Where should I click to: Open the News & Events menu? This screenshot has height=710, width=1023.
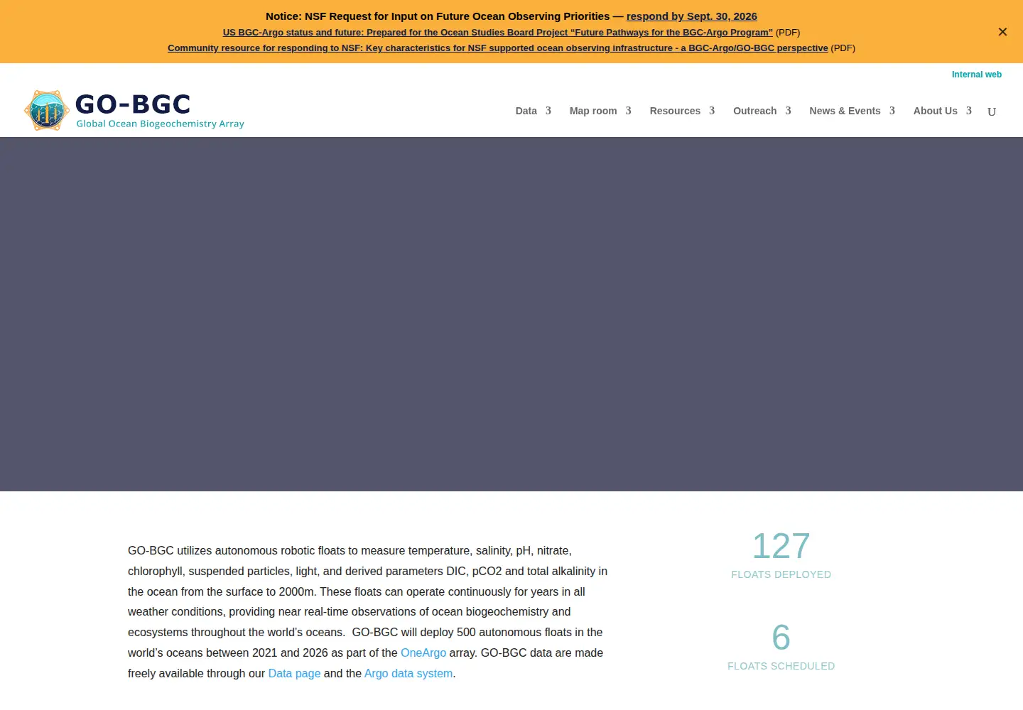(x=852, y=111)
